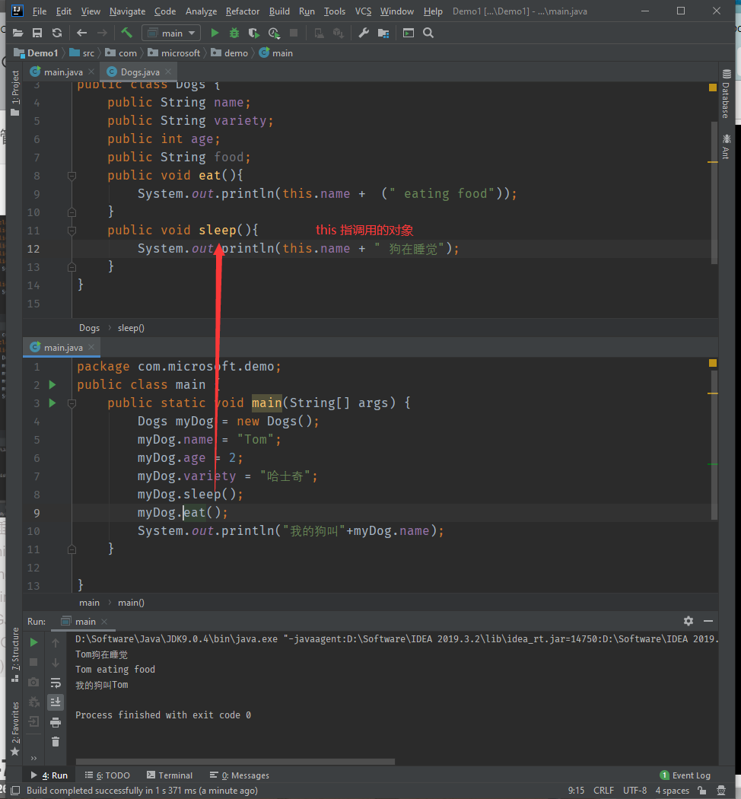The width and height of the screenshot is (741, 799).
Task: Click microsoft folder in navigation bar
Action: pos(174,53)
